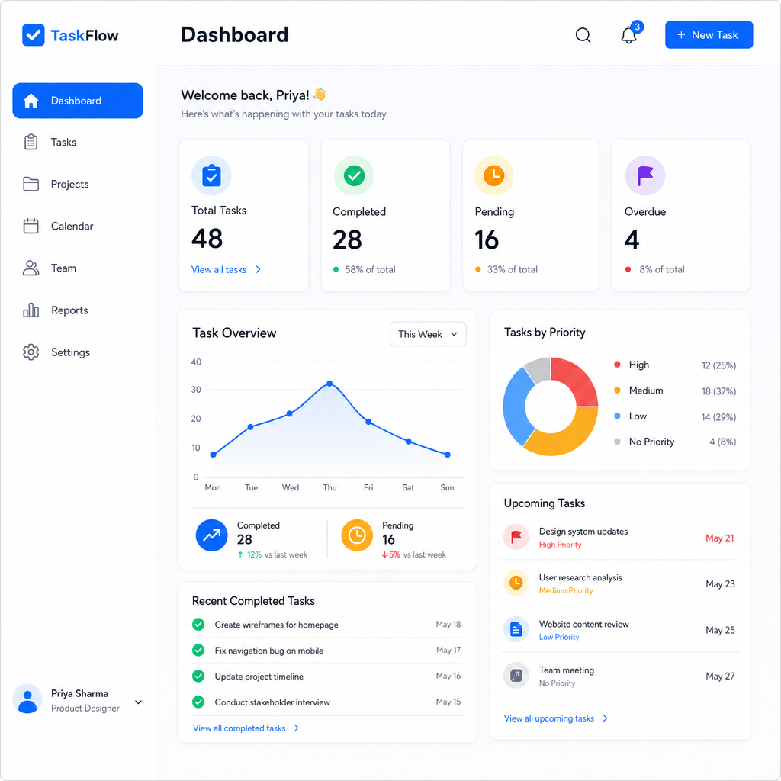Expand Priya Sharma profile menu chevron
Image resolution: width=781 pixels, height=781 pixels.
click(x=139, y=702)
